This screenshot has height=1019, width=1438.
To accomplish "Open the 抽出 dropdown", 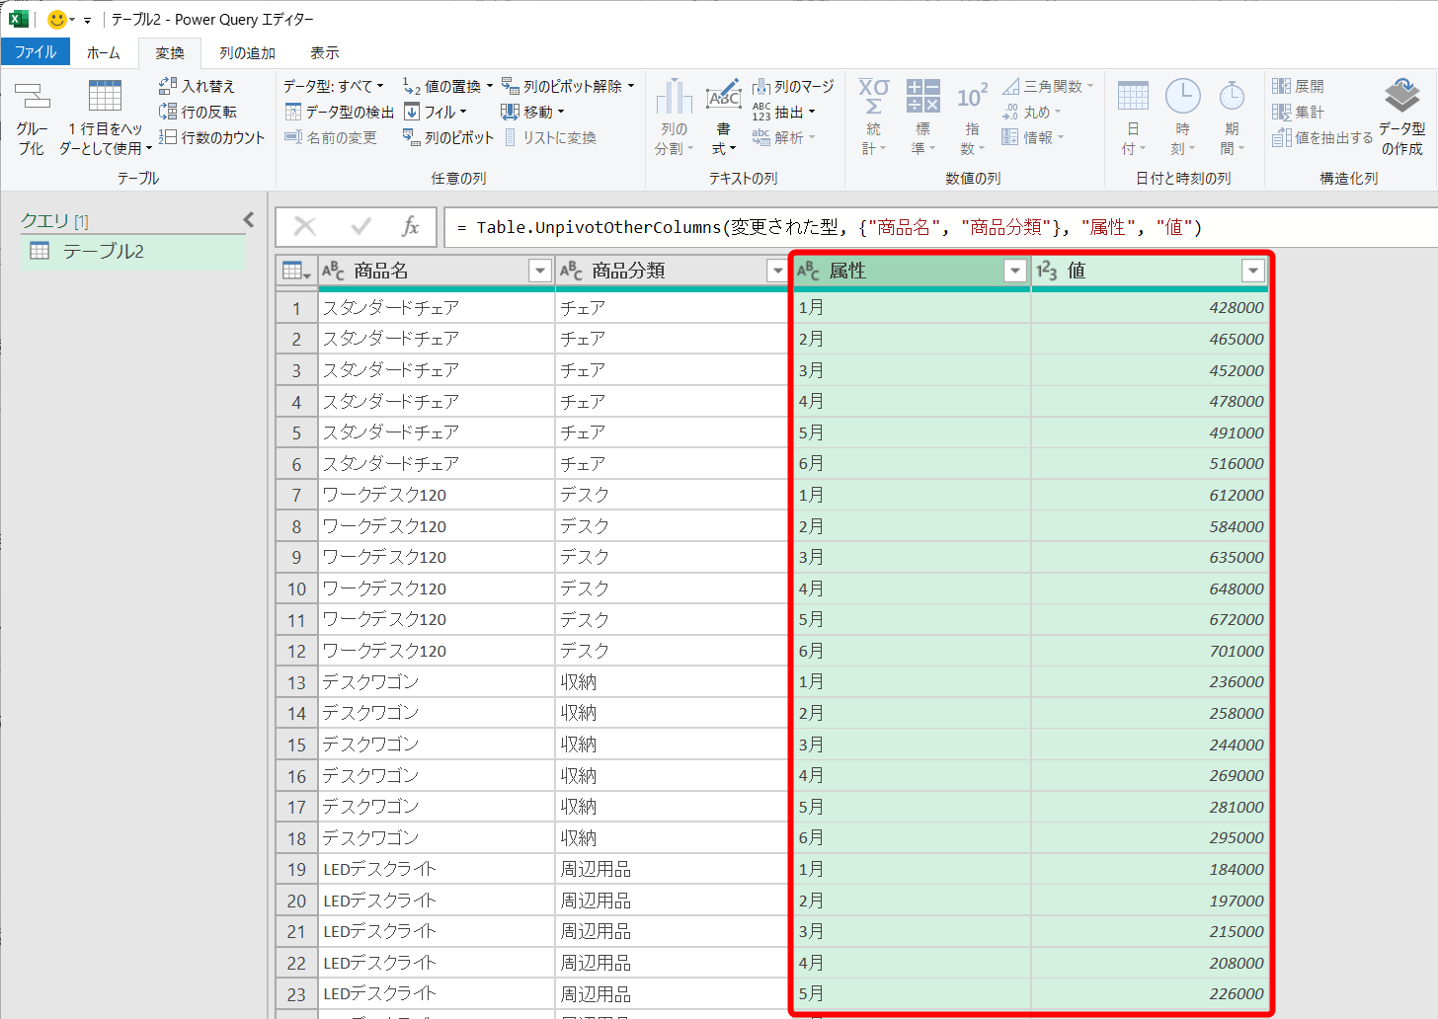I will (x=784, y=112).
